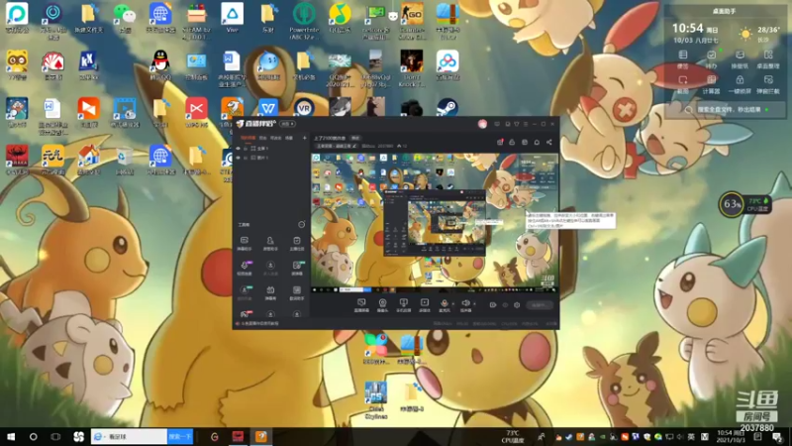Click 搜索一下 button on taskbar

click(x=180, y=436)
